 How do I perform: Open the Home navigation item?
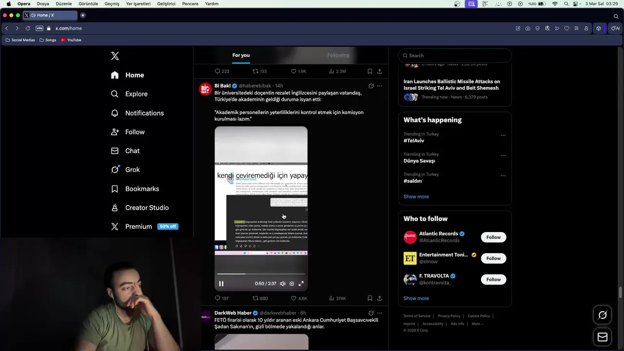click(128, 75)
